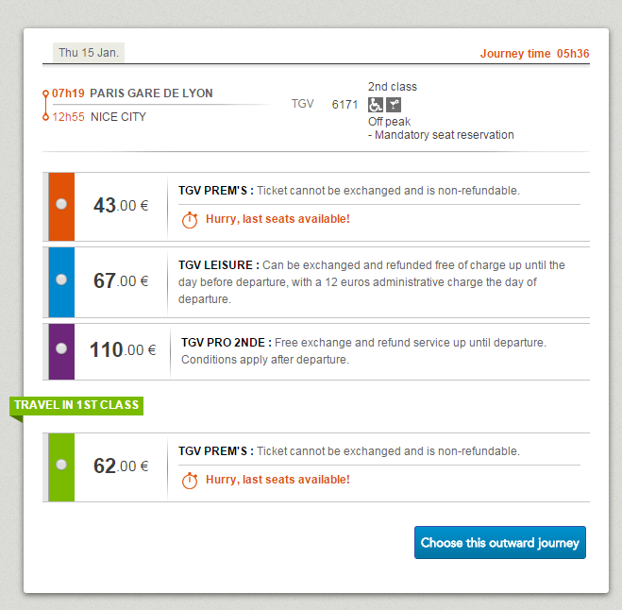Click the orange 2nd class 'Hurry, last seats' notice
The image size is (622, 610).
(x=277, y=219)
